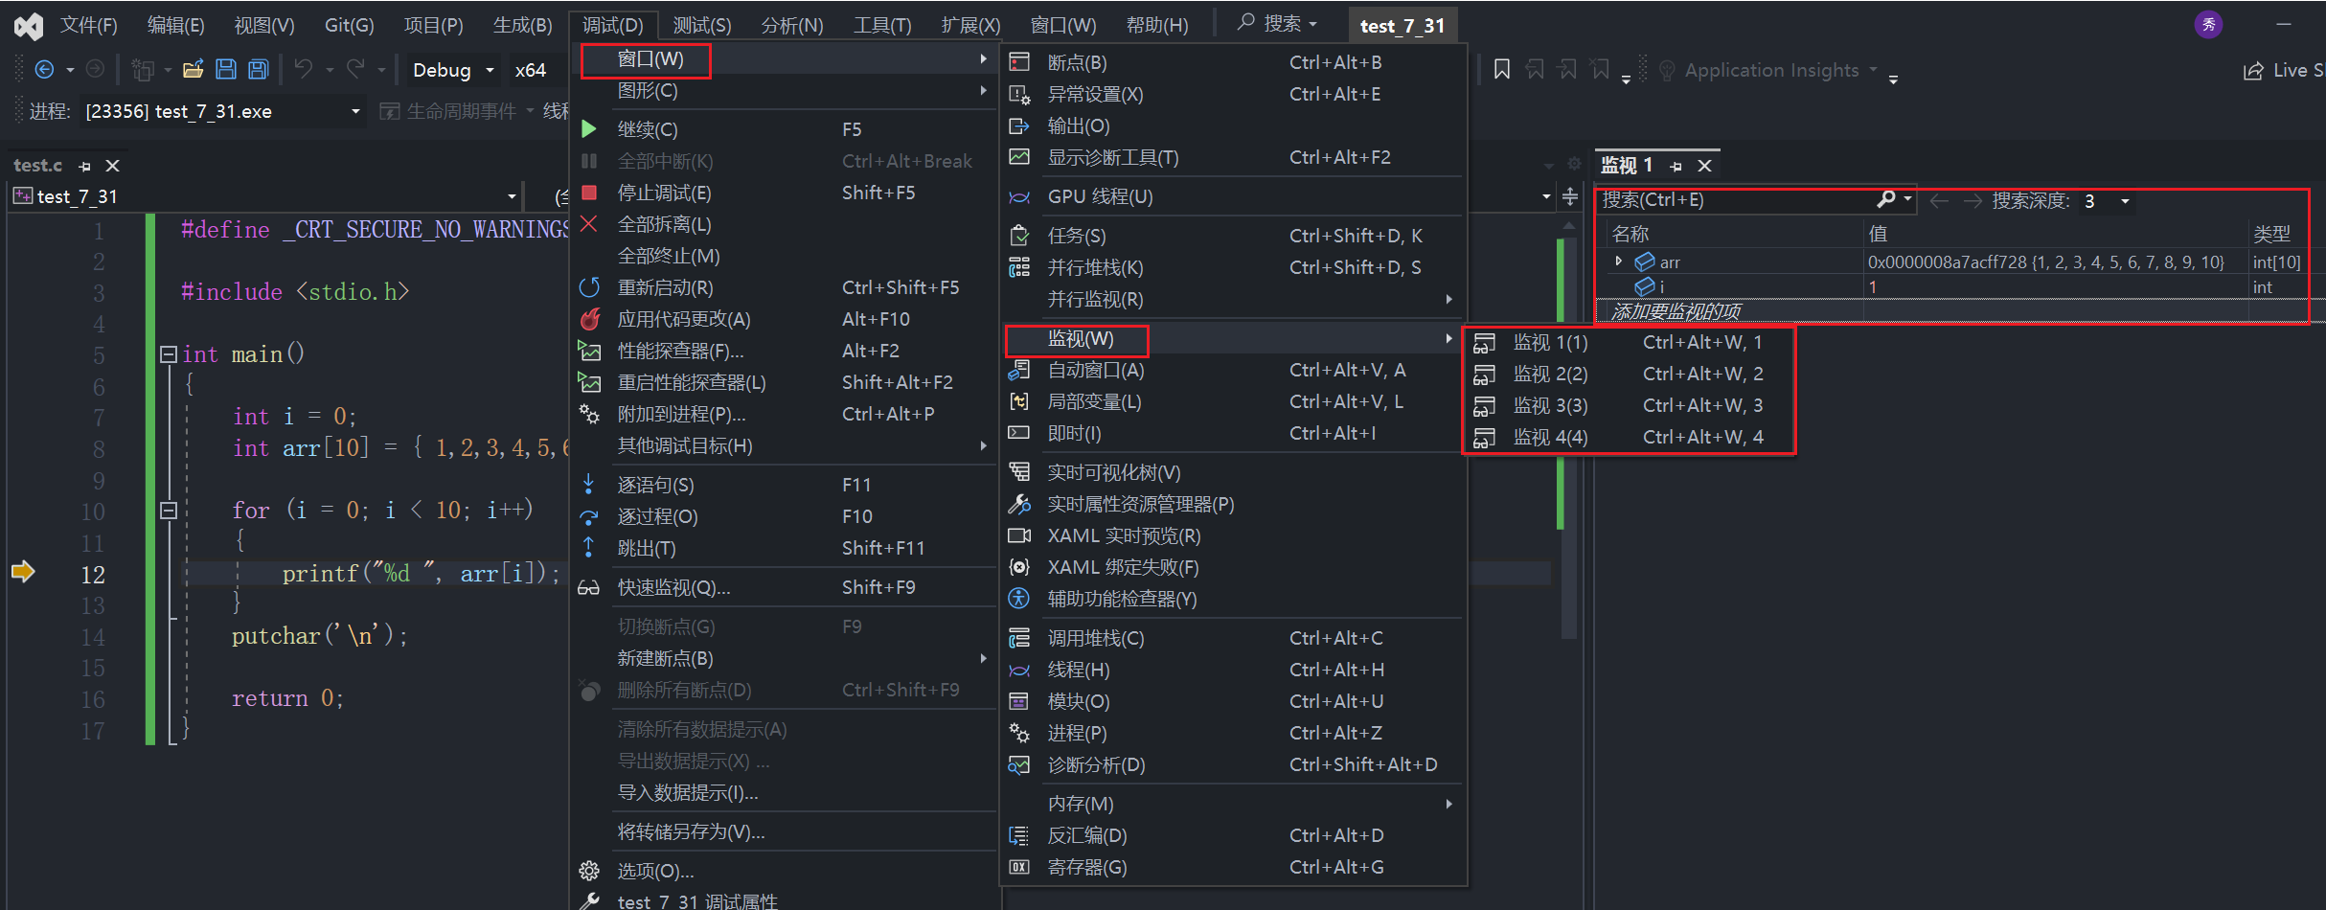Expand the 并行监视(R) submenu
The height and width of the screenshot is (910, 2326).
point(1234,299)
